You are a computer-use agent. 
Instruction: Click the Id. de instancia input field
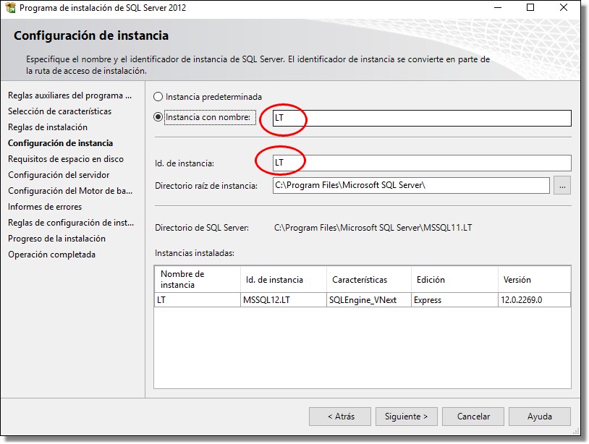422,163
